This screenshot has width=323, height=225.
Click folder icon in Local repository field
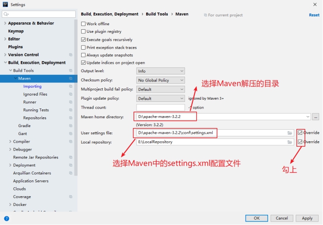click(x=290, y=142)
